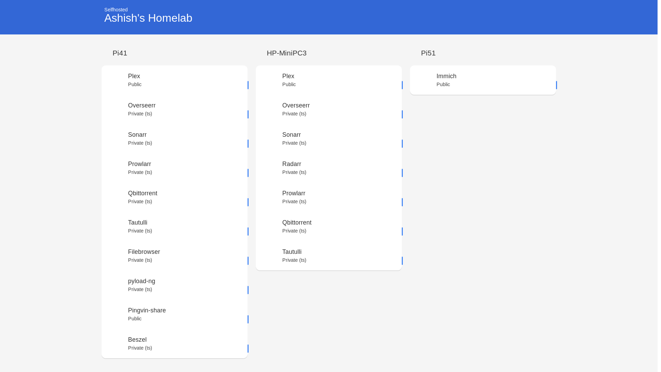The height and width of the screenshot is (372, 661).
Task: Open the Pingvin-share public service
Action: pos(175,314)
